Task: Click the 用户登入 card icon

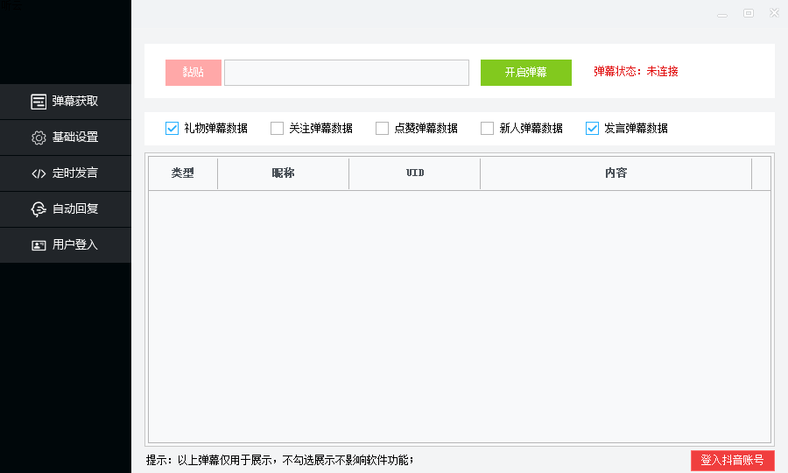Action: pos(39,245)
